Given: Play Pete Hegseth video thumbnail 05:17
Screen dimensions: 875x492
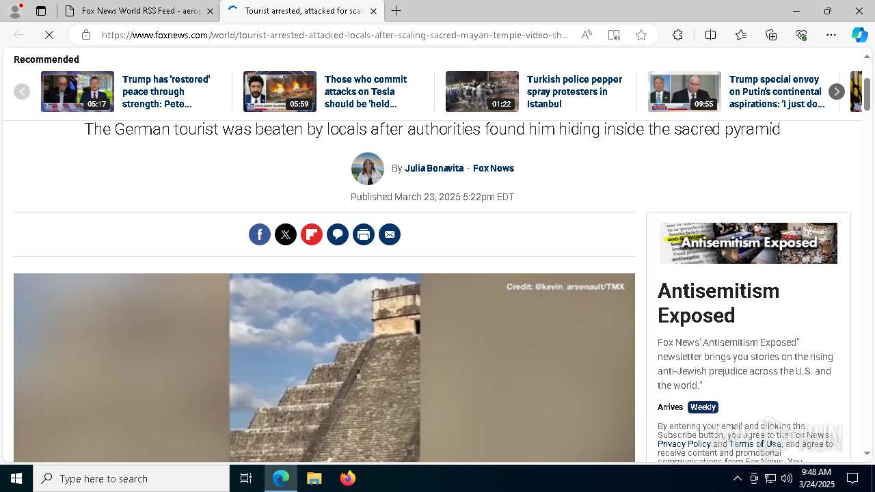Looking at the screenshot, I should point(77,92).
